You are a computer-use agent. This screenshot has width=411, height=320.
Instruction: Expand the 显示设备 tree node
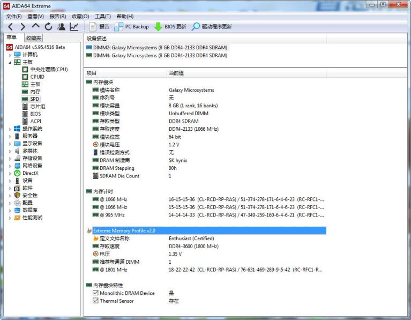click(x=10, y=144)
